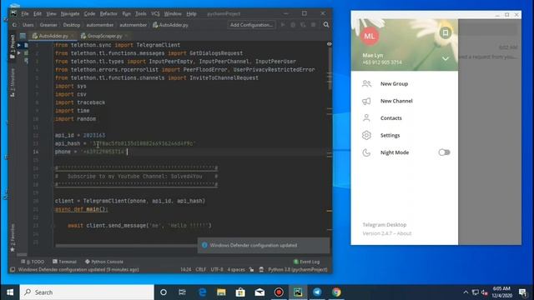Open the File menu in PyCharm
Viewport: 534px width, 300px height.
point(25,14)
